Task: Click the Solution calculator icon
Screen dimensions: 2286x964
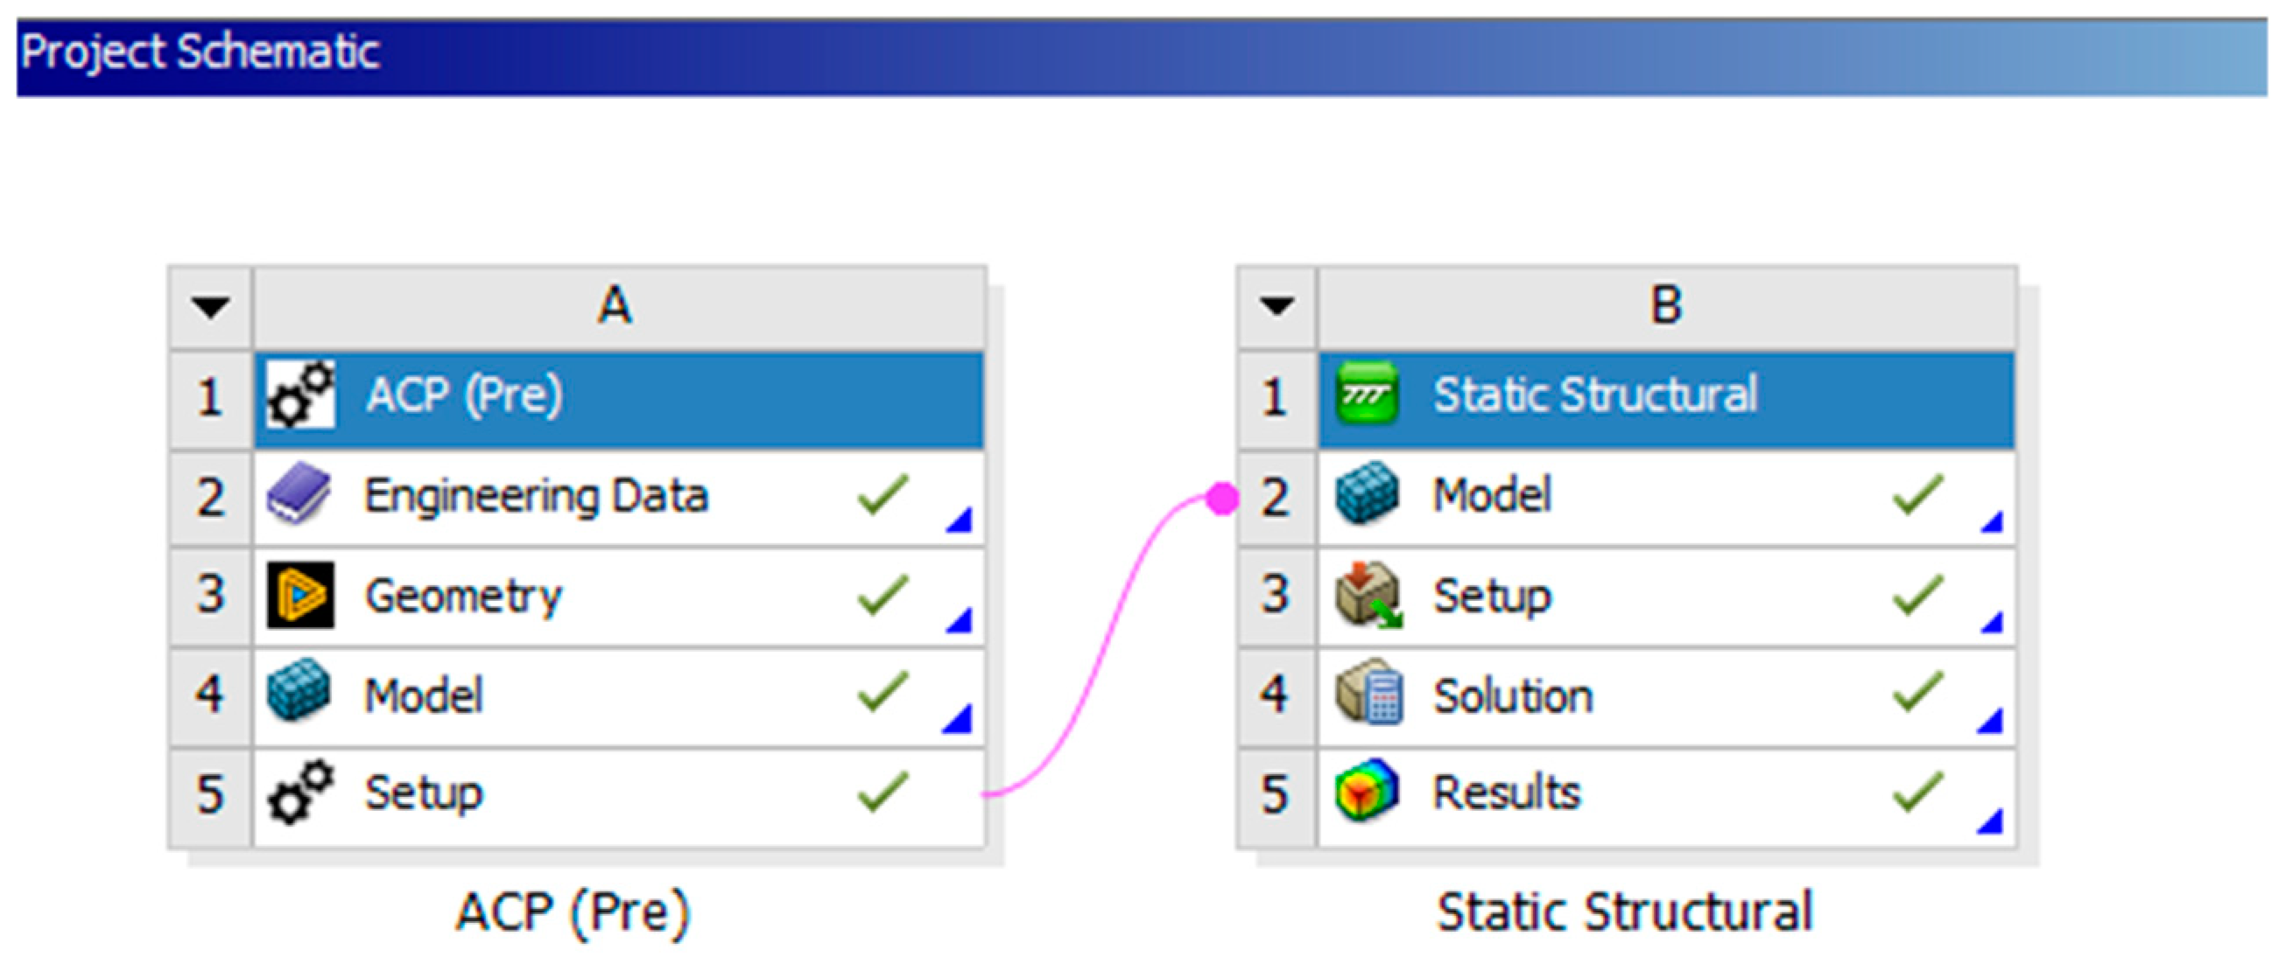Action: coord(1369,694)
